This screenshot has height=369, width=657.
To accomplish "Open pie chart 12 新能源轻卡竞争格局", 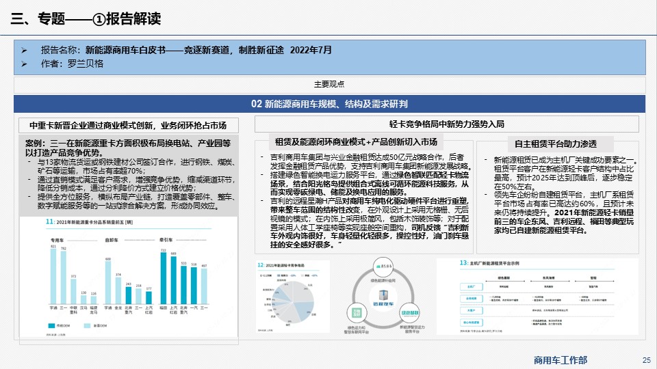I will click(293, 297).
